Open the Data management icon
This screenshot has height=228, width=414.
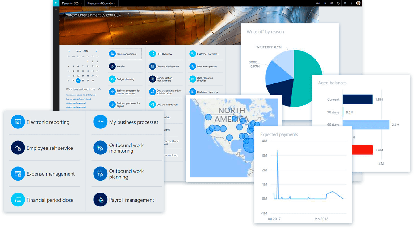point(193,67)
